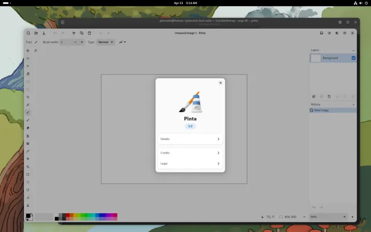Click the 3.0 version badge
Screen dimensions: 371x232
click(x=190, y=126)
